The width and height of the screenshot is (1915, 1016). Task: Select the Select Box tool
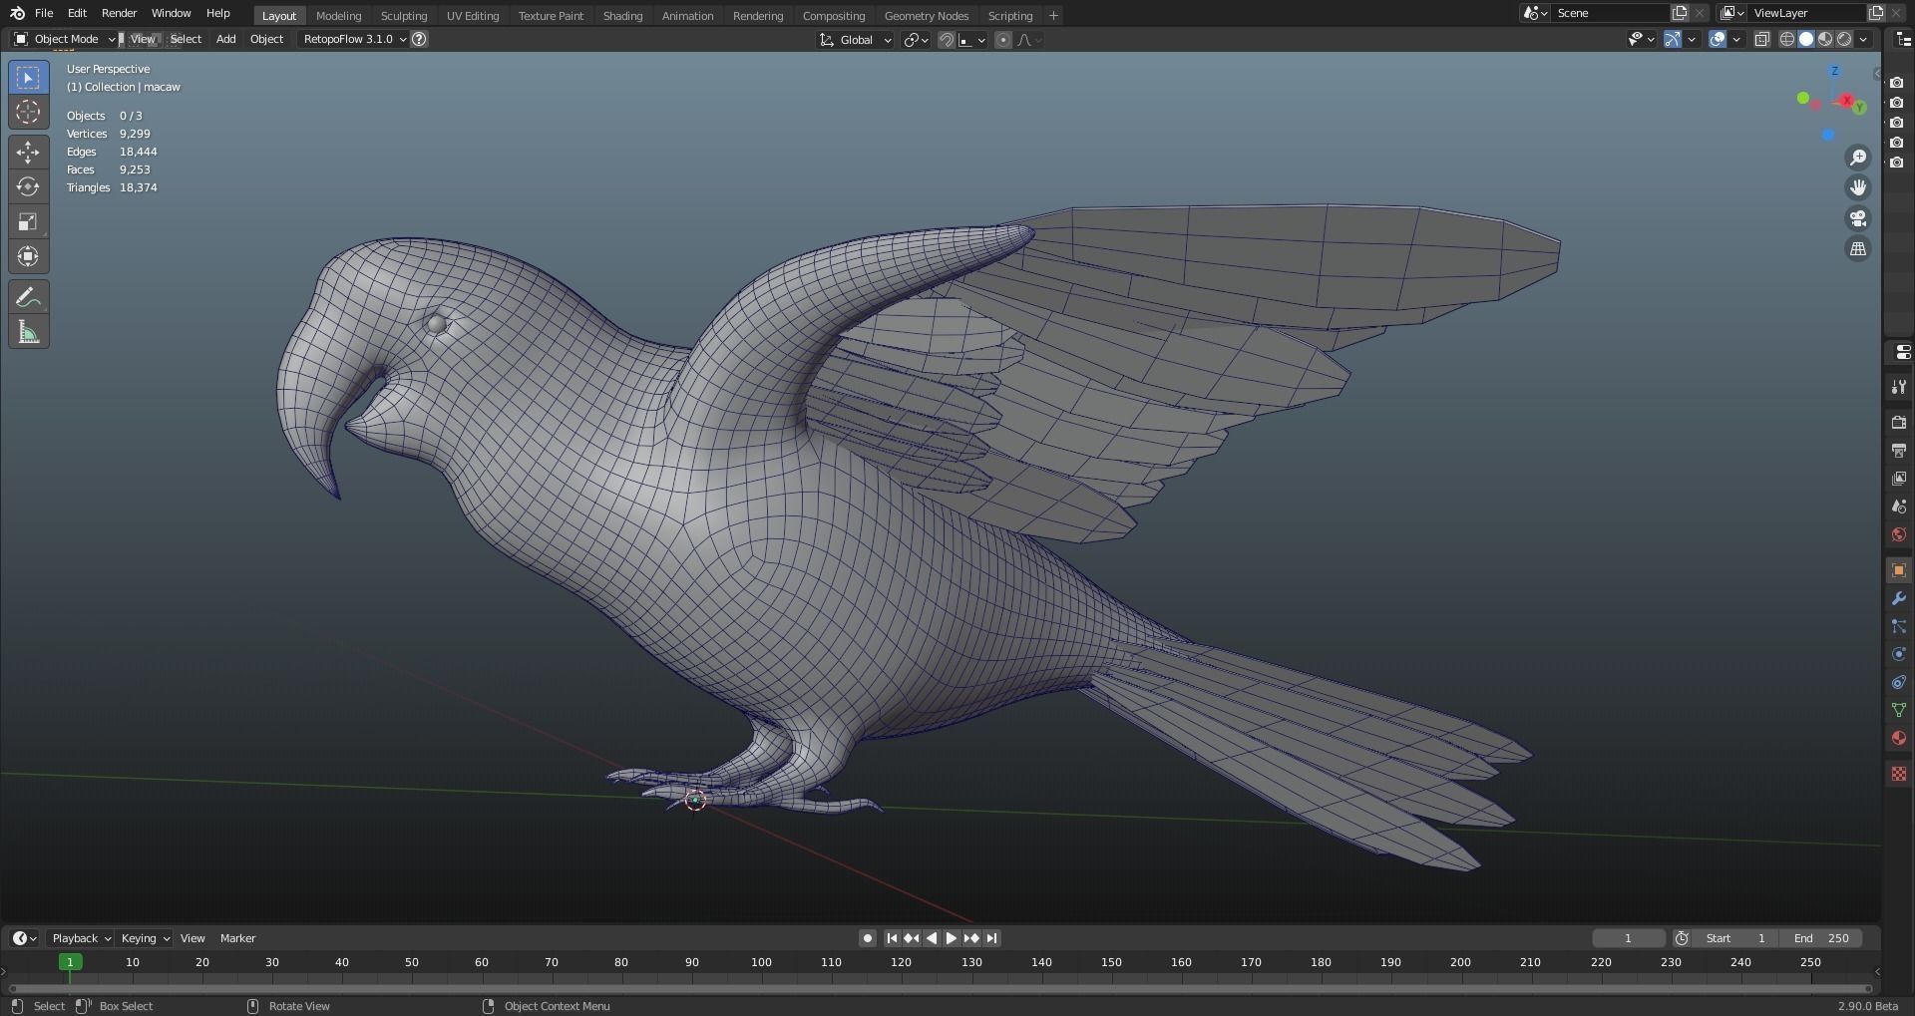click(x=28, y=78)
